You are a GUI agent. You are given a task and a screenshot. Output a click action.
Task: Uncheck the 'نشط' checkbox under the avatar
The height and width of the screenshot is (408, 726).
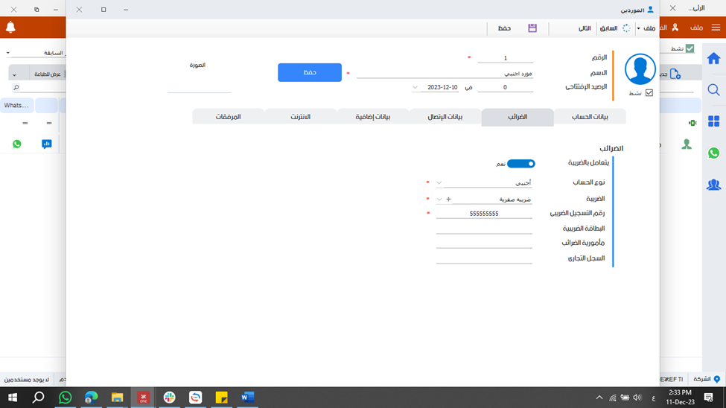click(x=649, y=93)
